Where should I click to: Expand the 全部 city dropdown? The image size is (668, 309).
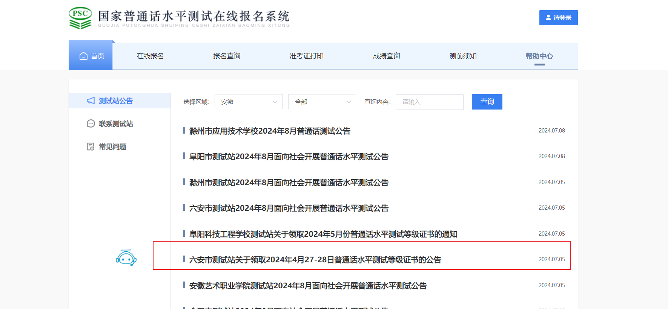(322, 102)
